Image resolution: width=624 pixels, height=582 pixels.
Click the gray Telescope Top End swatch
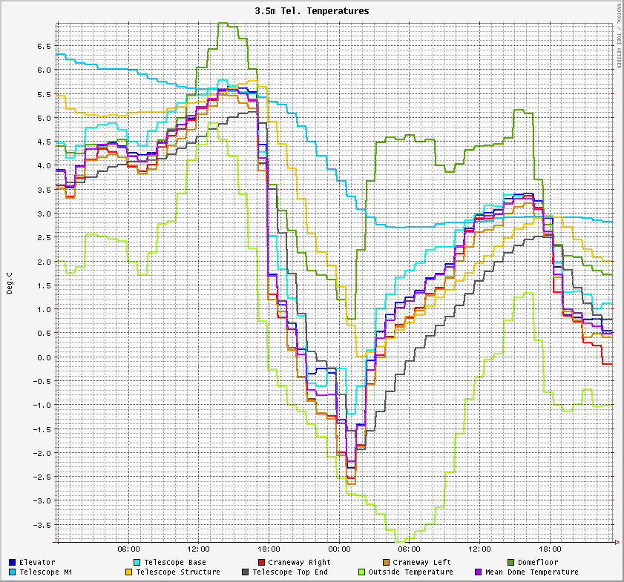click(246, 572)
